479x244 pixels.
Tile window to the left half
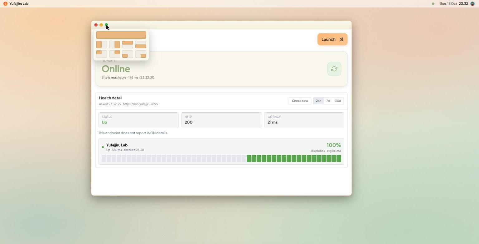pos(101,45)
